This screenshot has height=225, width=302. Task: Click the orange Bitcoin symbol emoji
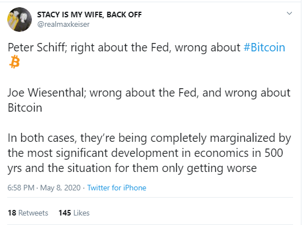[x=15, y=62]
